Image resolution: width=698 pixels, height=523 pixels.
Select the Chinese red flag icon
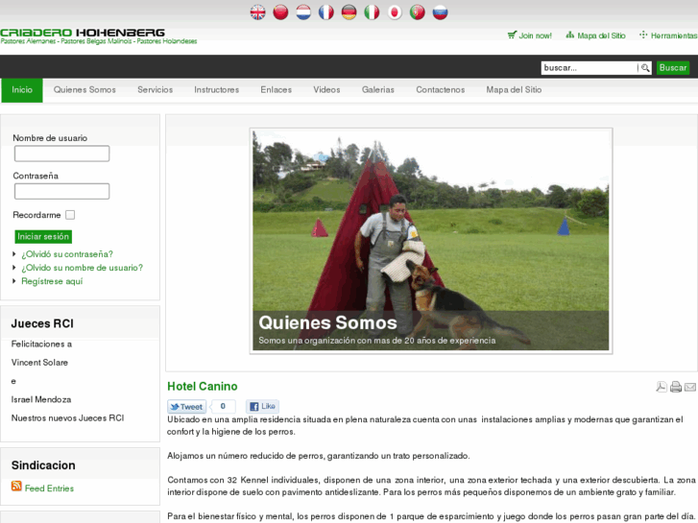(x=280, y=12)
